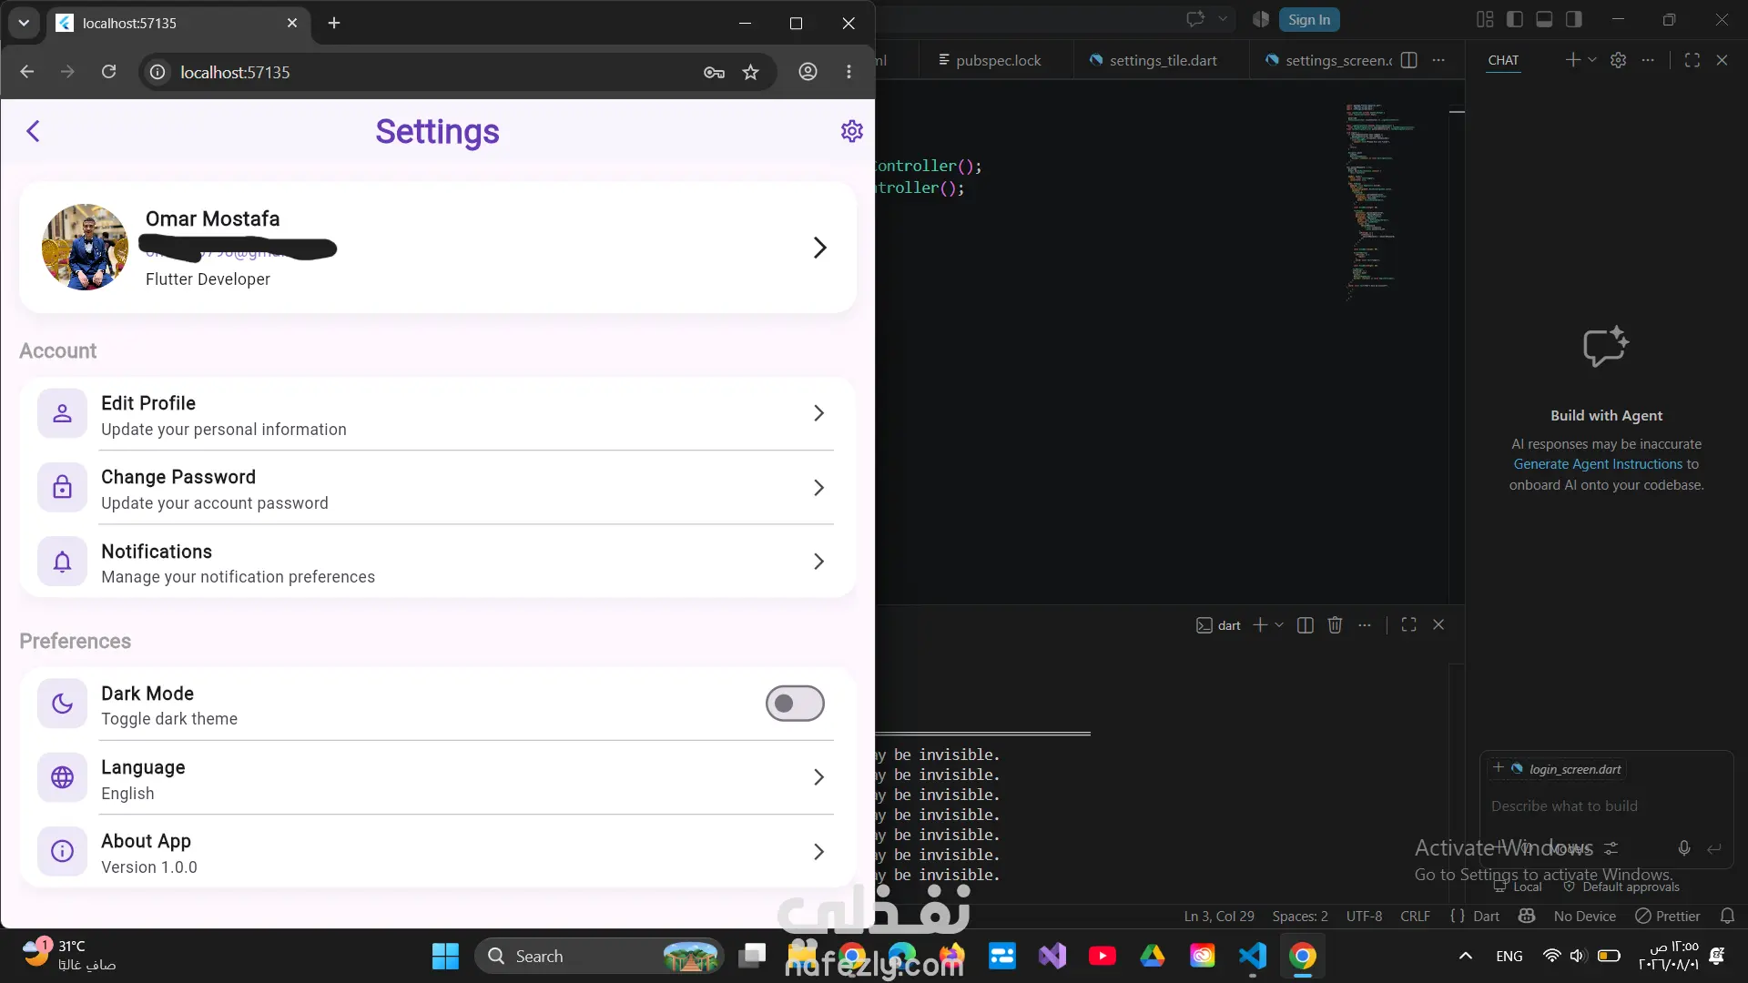The height and width of the screenshot is (983, 1748).
Task: Click the Sign In button in VS Code
Action: (1309, 19)
